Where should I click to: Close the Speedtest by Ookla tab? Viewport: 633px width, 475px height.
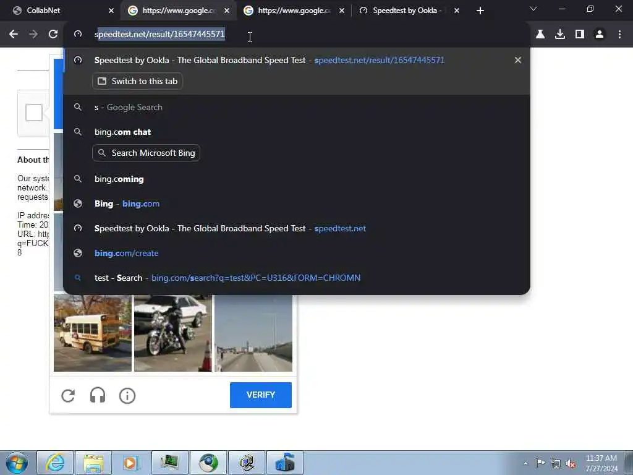pyautogui.click(x=457, y=11)
